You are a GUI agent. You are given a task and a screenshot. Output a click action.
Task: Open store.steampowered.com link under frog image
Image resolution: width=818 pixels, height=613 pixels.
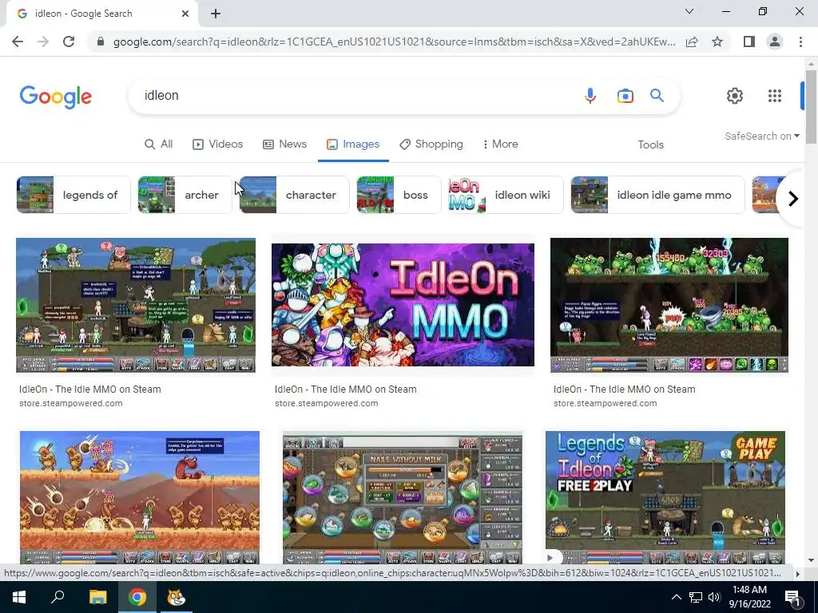click(606, 403)
